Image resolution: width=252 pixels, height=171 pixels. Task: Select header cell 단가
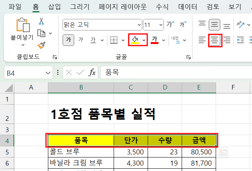131,141
